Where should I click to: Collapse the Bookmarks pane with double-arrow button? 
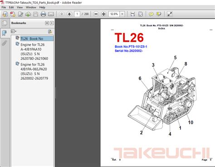pyautogui.click(x=47, y=23)
